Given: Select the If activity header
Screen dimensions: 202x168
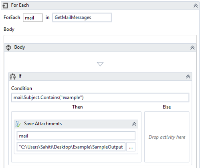Looking at the screenshot, I should point(100,76).
